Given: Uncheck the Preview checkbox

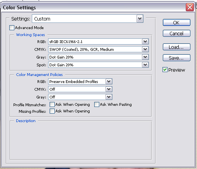Looking at the screenshot, I should point(165,70).
